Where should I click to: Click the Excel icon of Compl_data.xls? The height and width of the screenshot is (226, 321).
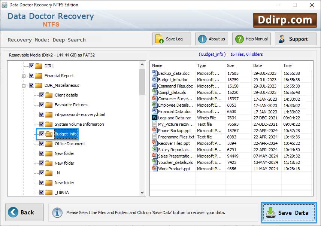[x=154, y=92]
